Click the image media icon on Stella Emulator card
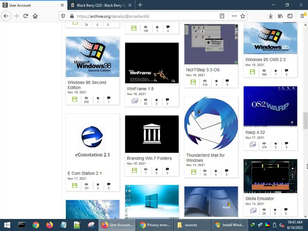 pyautogui.click(x=253, y=211)
